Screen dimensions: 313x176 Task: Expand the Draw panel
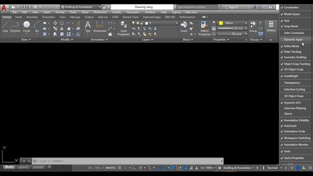tap(26, 40)
